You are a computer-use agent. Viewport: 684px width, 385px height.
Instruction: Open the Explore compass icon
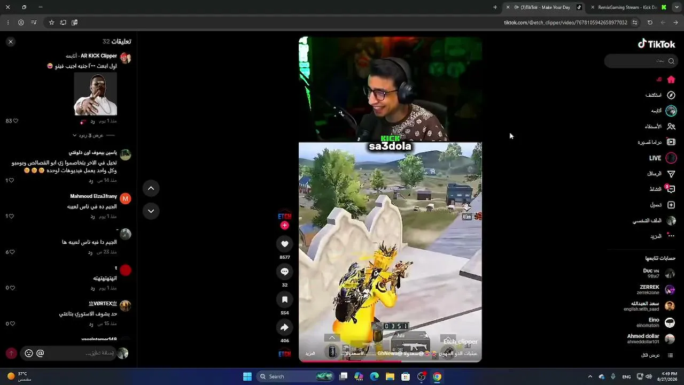tap(671, 95)
